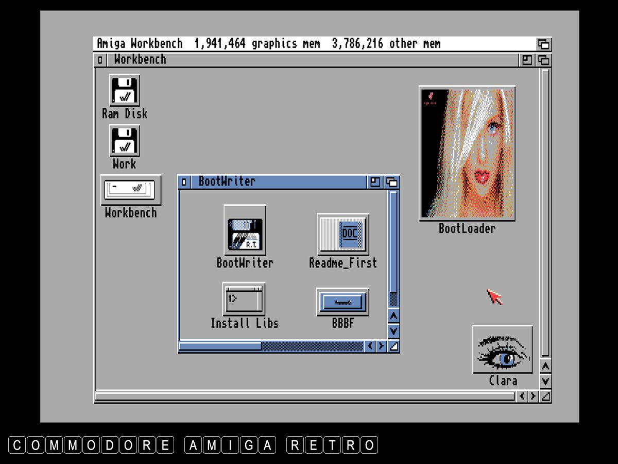Click Workbench window's scroll left arrow
The image size is (618, 464).
coord(522,396)
